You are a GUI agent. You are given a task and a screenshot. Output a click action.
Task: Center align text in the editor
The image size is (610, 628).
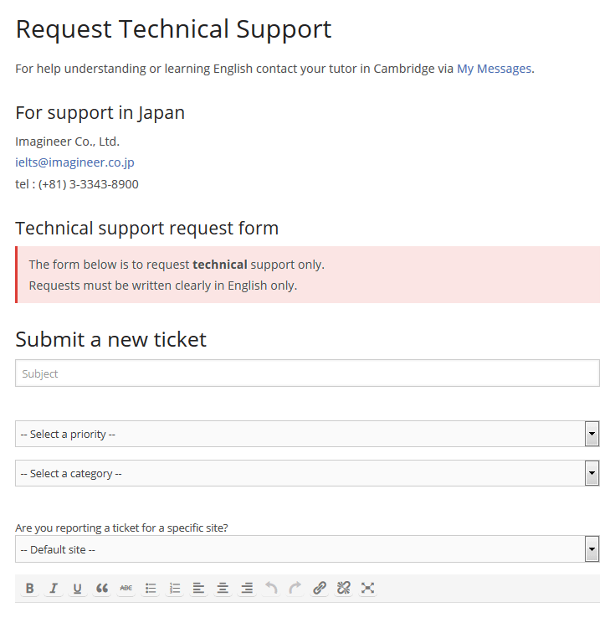coord(223,589)
